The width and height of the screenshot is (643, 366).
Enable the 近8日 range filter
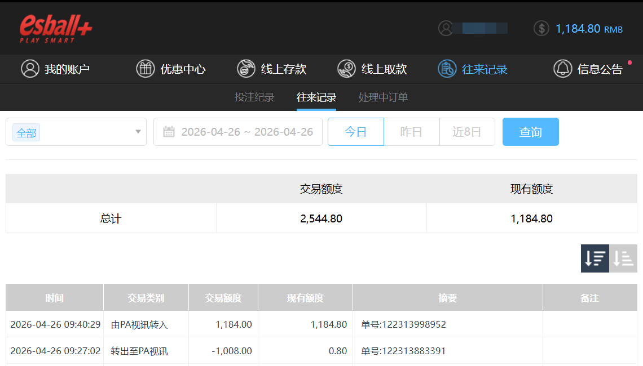[467, 132]
